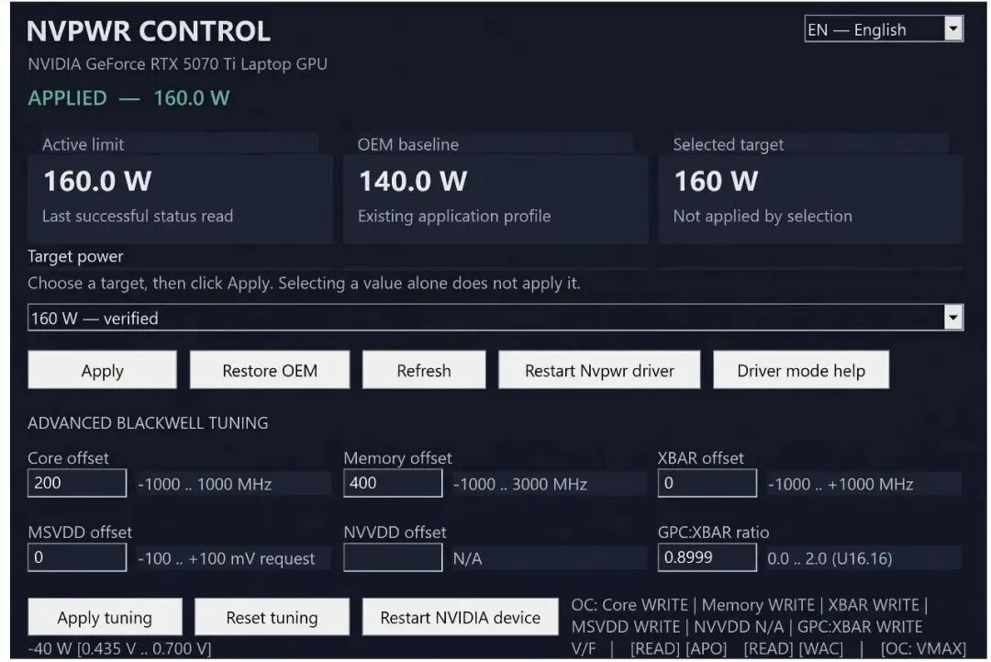This screenshot has width=991, height=662.
Task: Click 'Not applied by selection' text
Action: [x=763, y=217]
